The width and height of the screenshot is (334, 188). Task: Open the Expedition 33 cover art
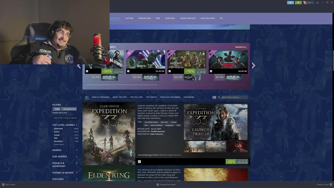click(x=109, y=134)
